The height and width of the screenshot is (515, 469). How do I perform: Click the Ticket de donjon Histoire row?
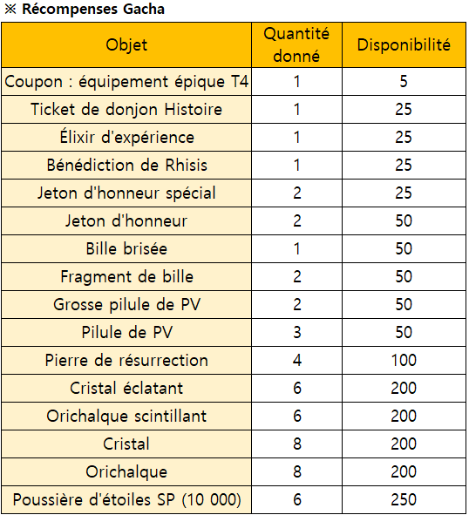(x=234, y=110)
